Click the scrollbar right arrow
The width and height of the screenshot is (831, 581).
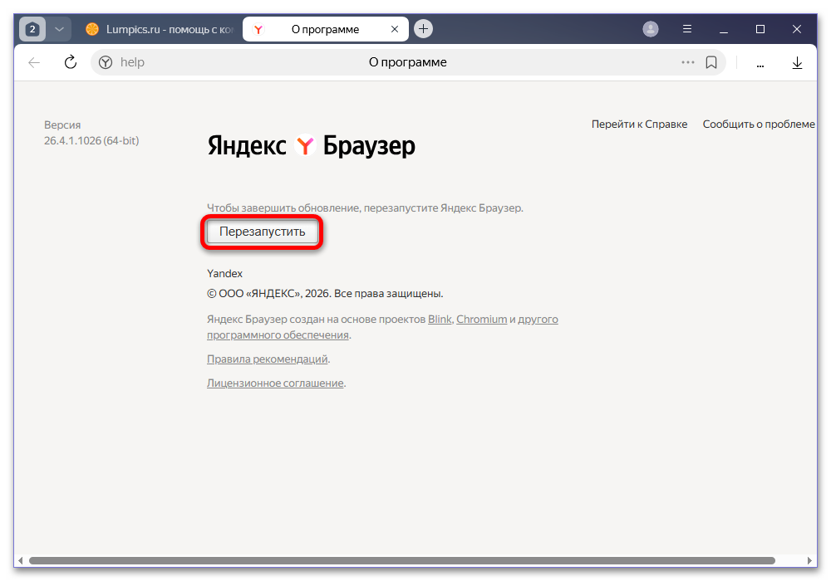pos(809,560)
